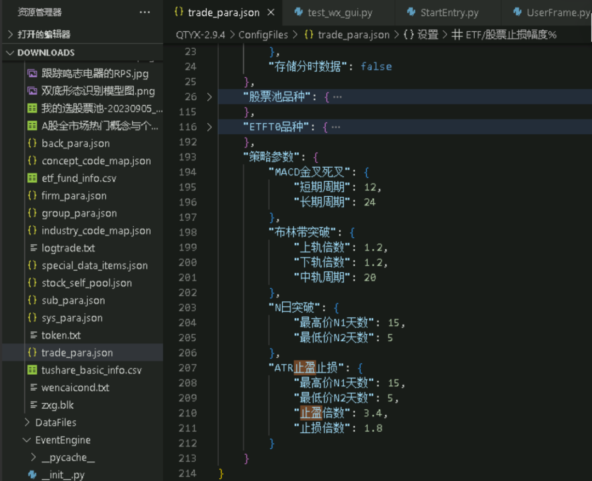Click ETF/股票止损幅度% breadcrumb segment
The width and height of the screenshot is (592, 481).
tap(511, 35)
